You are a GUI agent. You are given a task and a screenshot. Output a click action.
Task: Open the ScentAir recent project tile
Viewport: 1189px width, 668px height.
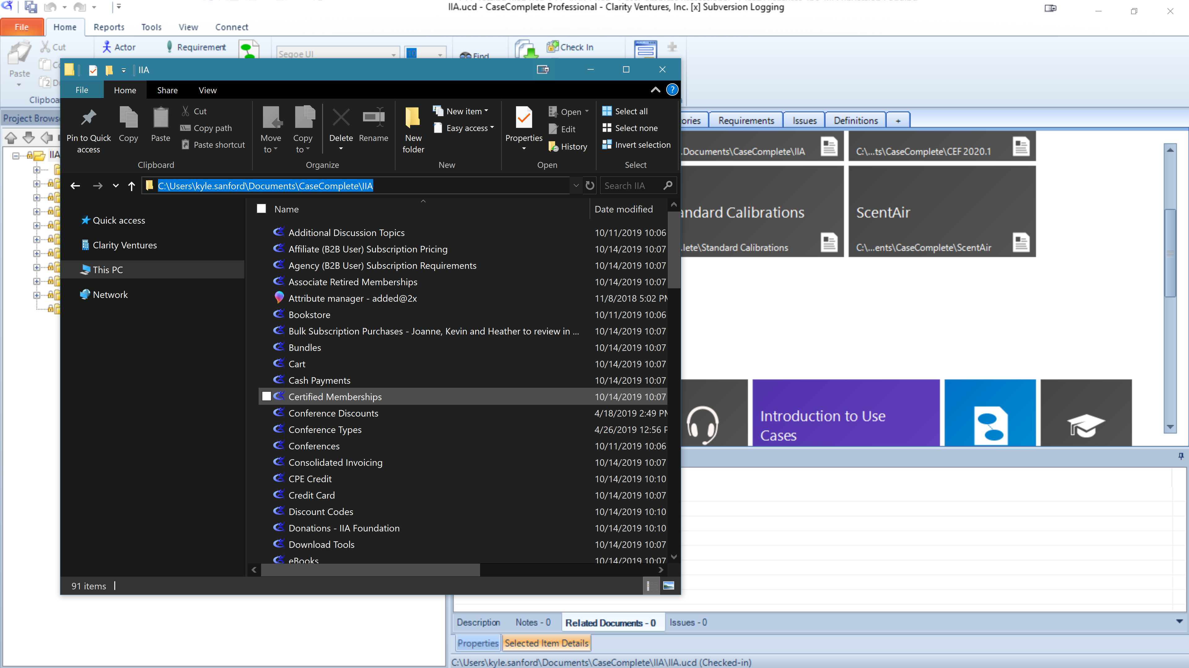pyautogui.click(x=942, y=211)
